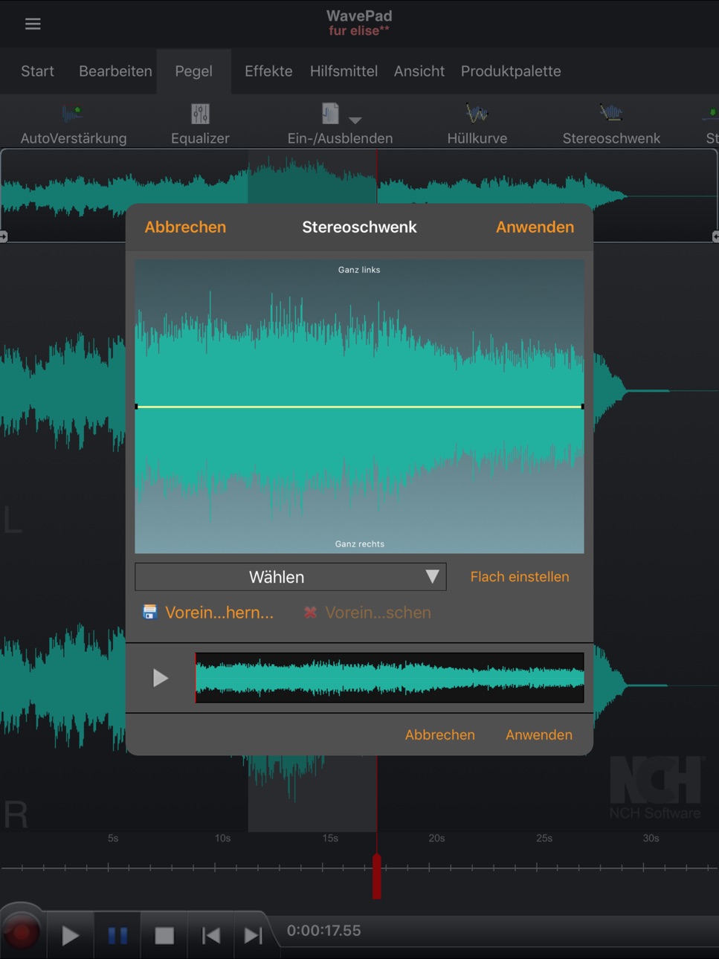Click the yellow pan line in the editor

pos(359,407)
